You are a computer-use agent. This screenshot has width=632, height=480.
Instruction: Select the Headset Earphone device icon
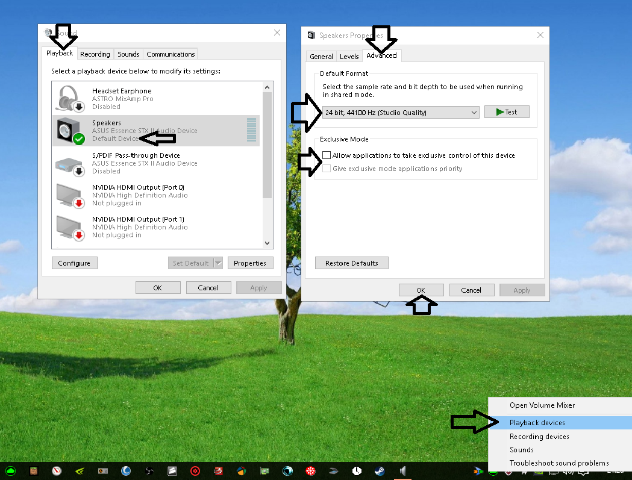pyautogui.click(x=69, y=98)
